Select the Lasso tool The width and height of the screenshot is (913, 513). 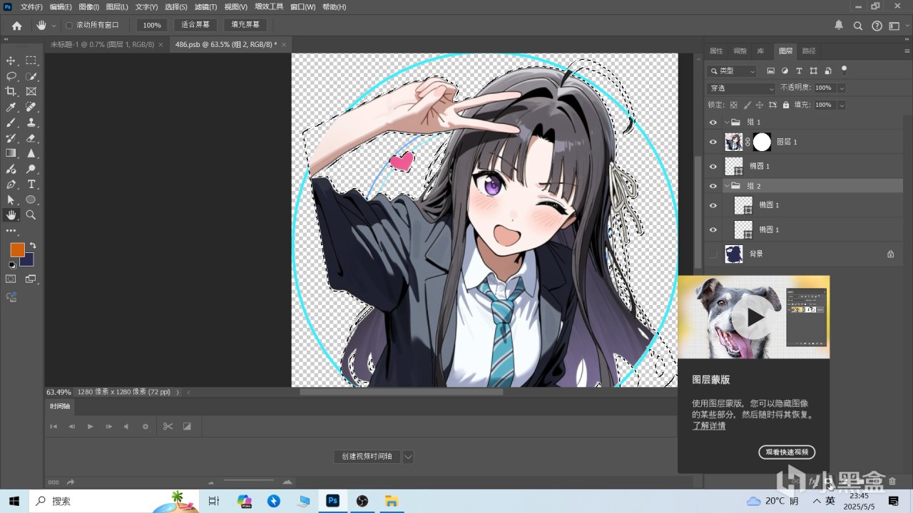tap(11, 76)
